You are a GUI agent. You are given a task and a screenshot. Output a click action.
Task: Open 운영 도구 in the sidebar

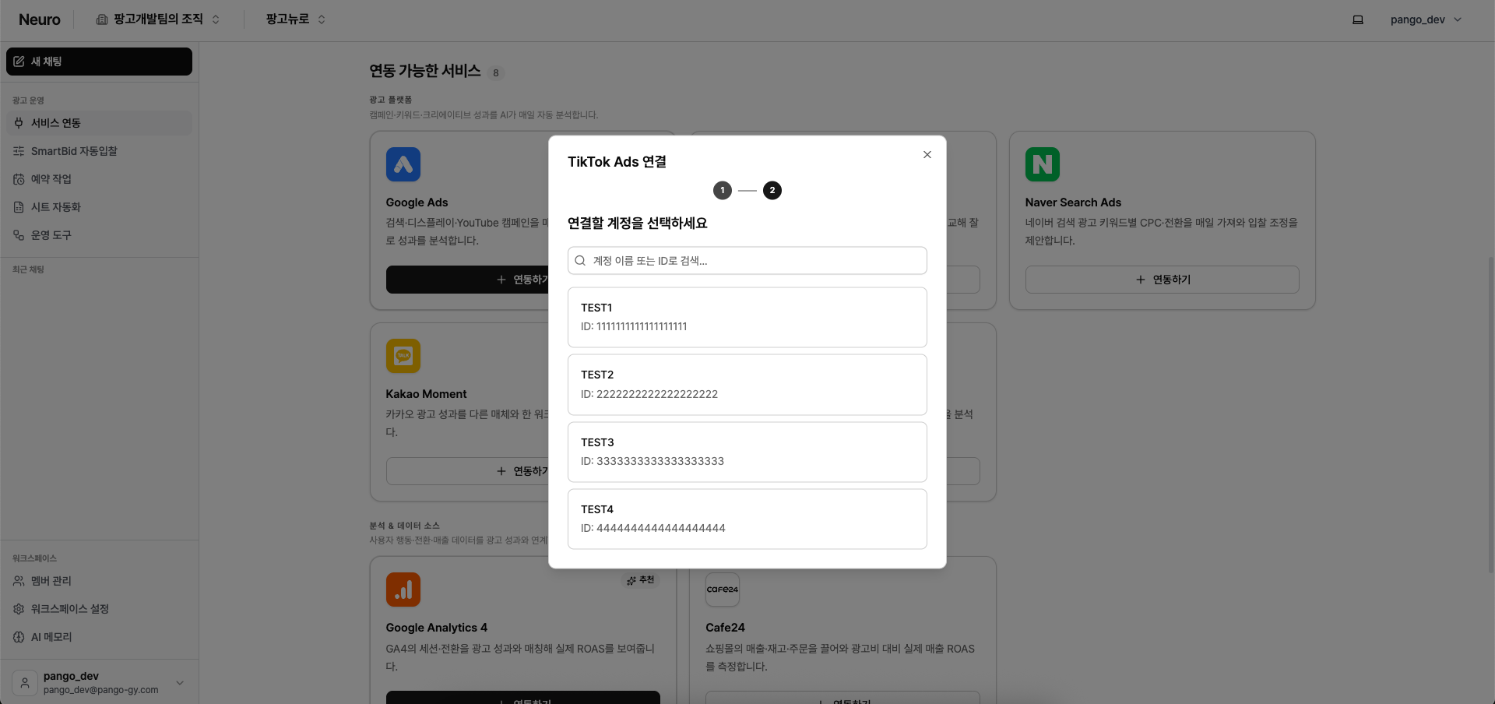click(99, 235)
